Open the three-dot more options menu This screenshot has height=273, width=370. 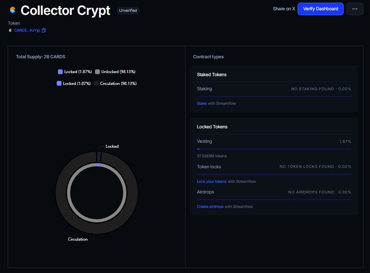pyautogui.click(x=355, y=9)
